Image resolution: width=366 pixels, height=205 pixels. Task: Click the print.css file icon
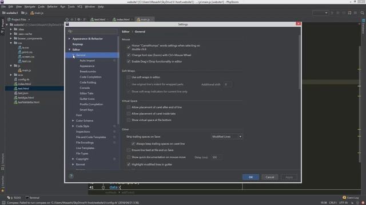[x=20, y=52]
